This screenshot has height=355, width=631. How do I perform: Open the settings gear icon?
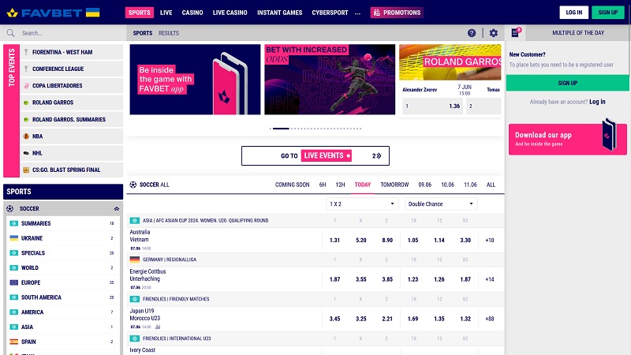point(494,33)
